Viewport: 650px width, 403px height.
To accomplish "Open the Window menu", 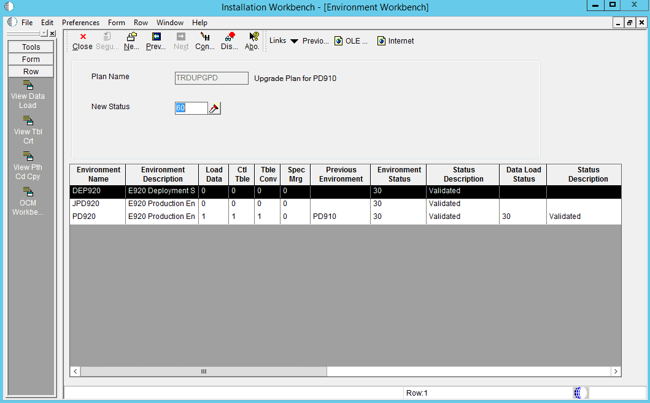I will [x=170, y=23].
